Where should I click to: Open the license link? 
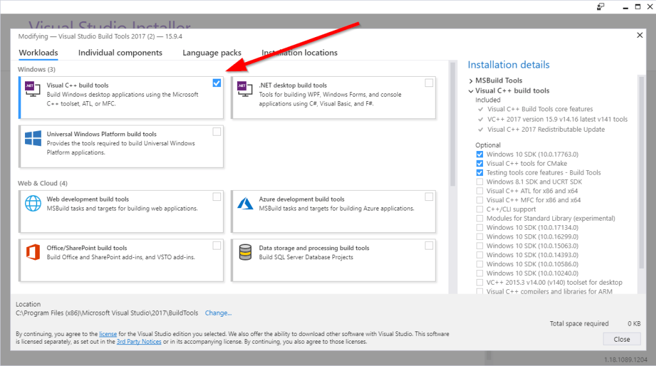pos(108,334)
